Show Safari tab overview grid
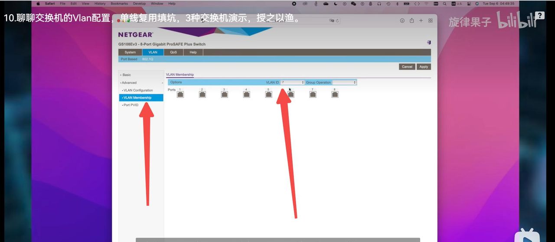 pos(431,20)
